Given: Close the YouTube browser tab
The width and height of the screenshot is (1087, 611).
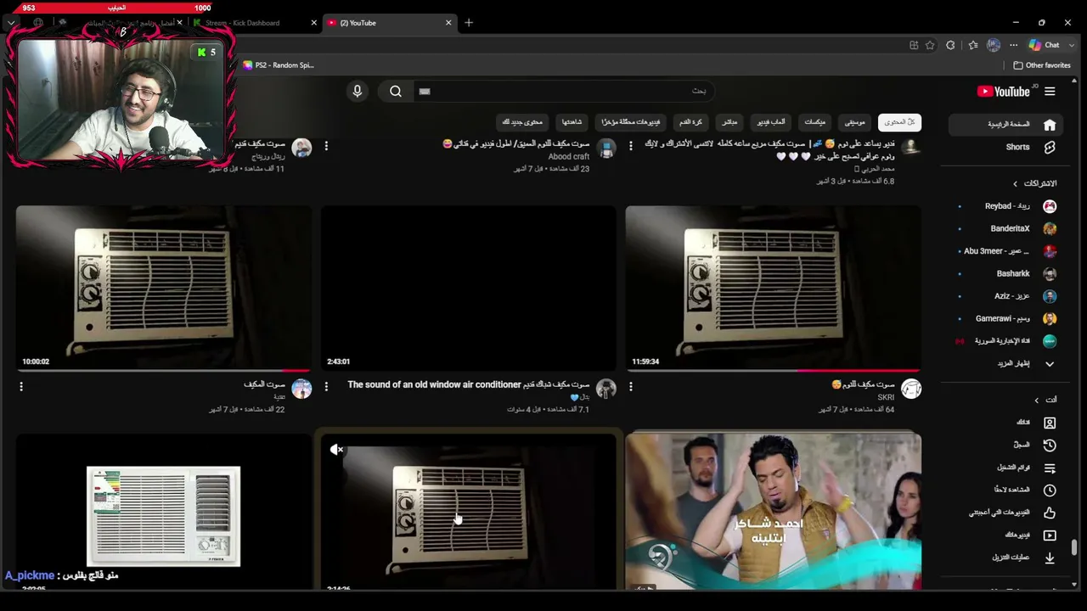Looking at the screenshot, I should click(x=448, y=23).
